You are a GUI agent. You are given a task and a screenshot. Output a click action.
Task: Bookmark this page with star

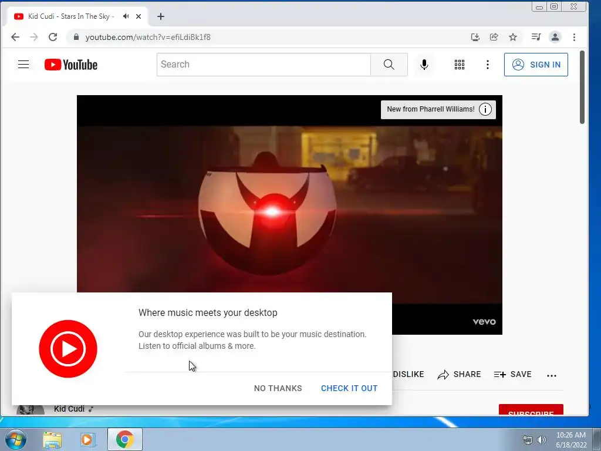pyautogui.click(x=513, y=37)
